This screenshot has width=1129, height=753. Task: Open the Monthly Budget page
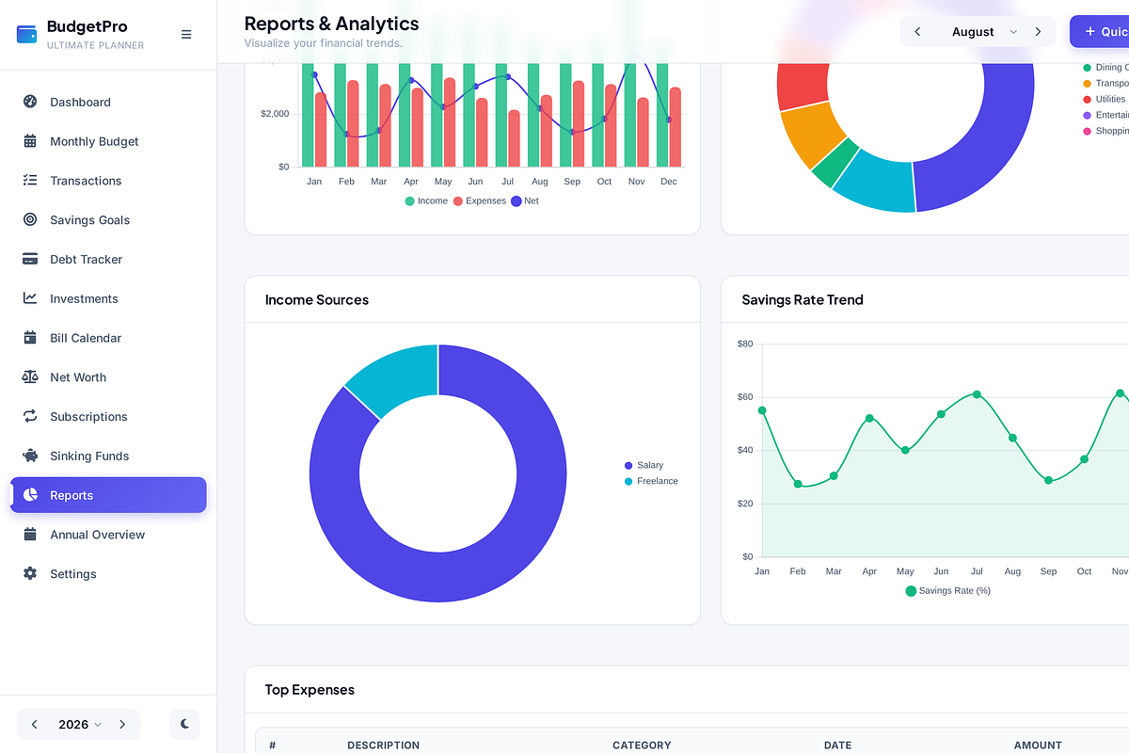click(x=108, y=141)
